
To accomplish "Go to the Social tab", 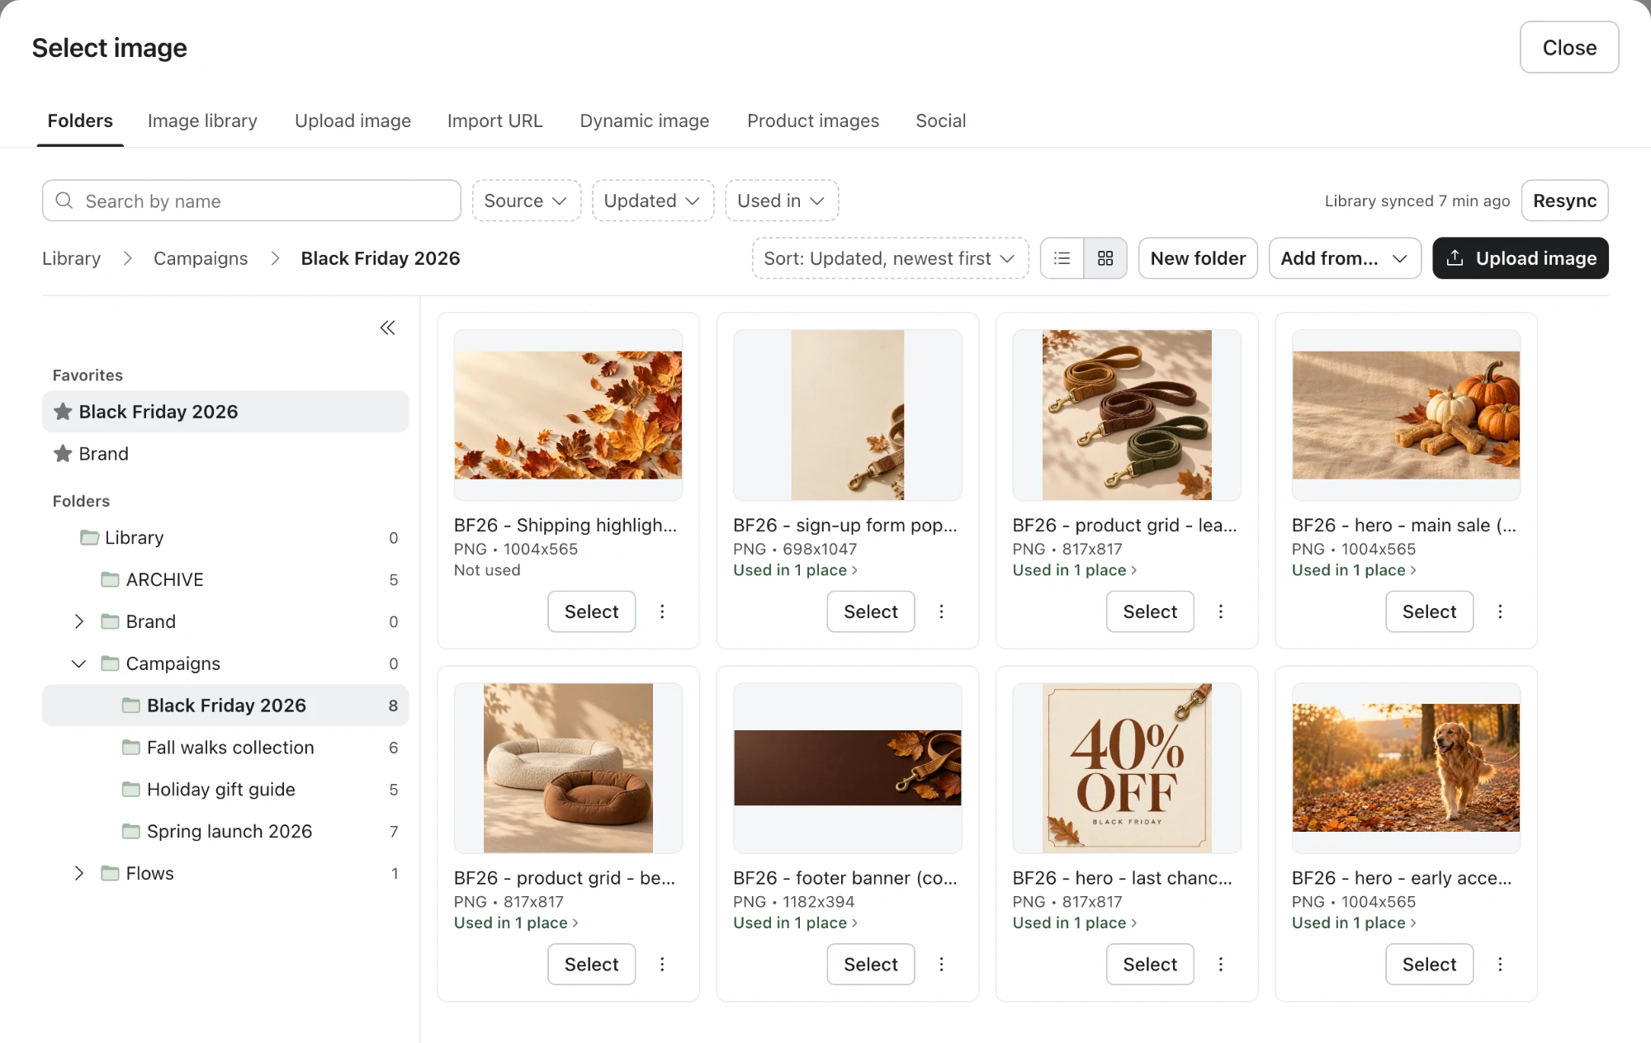I will pyautogui.click(x=940, y=120).
